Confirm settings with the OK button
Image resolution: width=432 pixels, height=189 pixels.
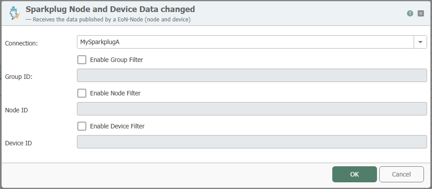tap(354, 174)
